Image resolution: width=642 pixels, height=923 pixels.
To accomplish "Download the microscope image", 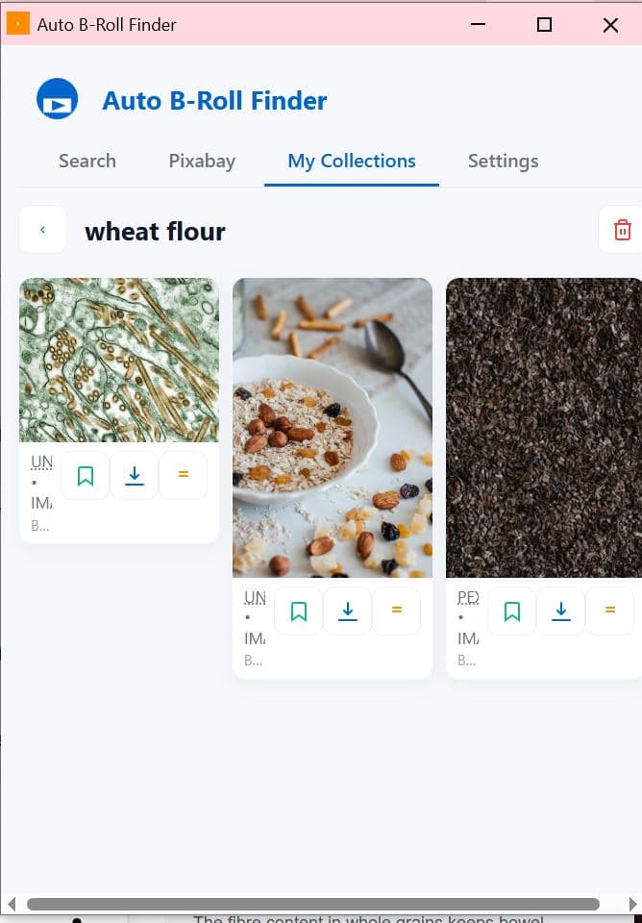I will point(135,476).
